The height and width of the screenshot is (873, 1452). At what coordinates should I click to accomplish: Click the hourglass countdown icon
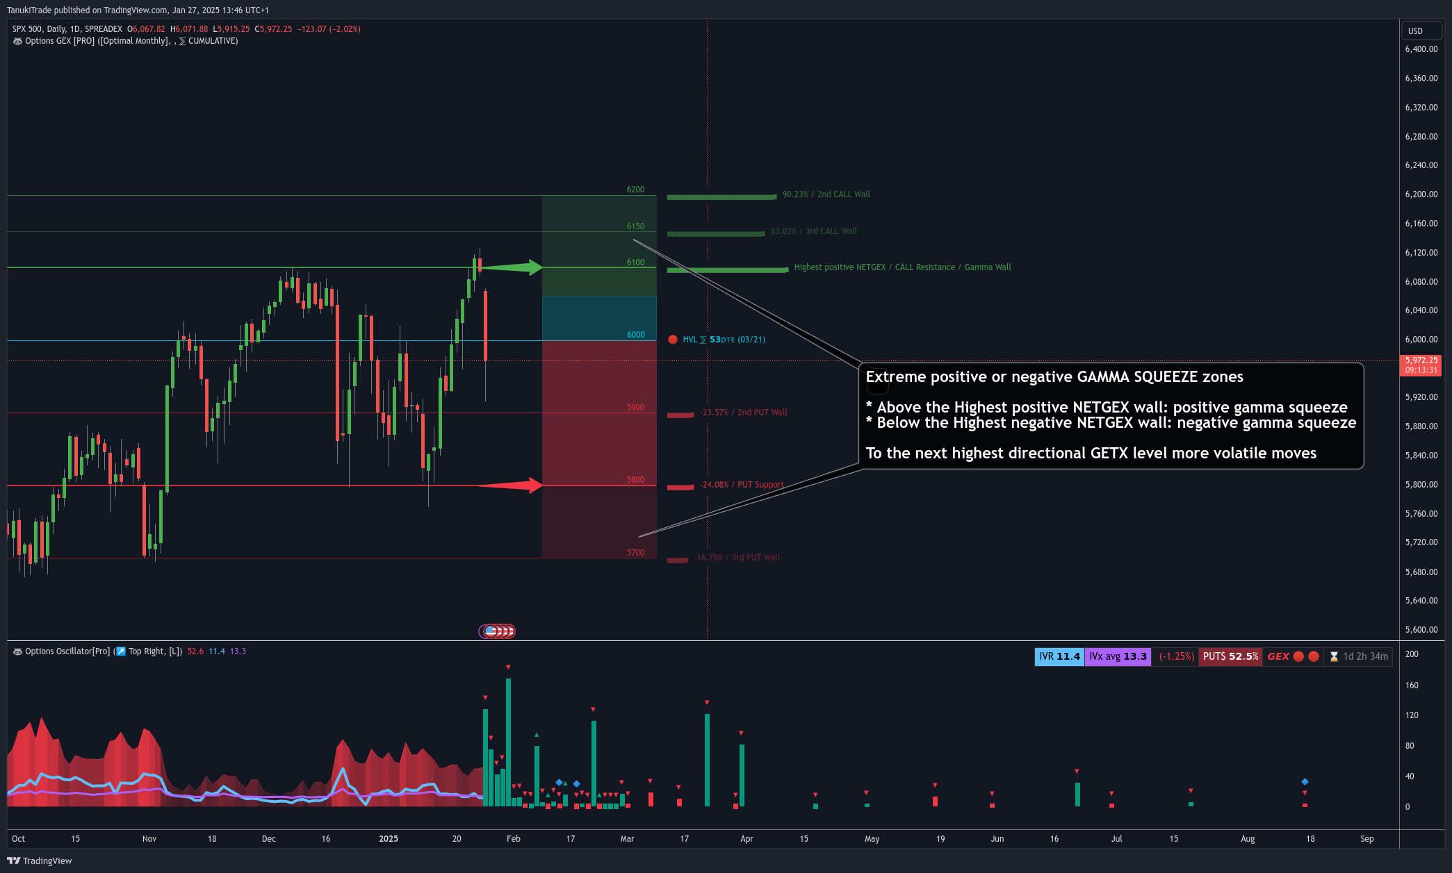[x=1334, y=656]
